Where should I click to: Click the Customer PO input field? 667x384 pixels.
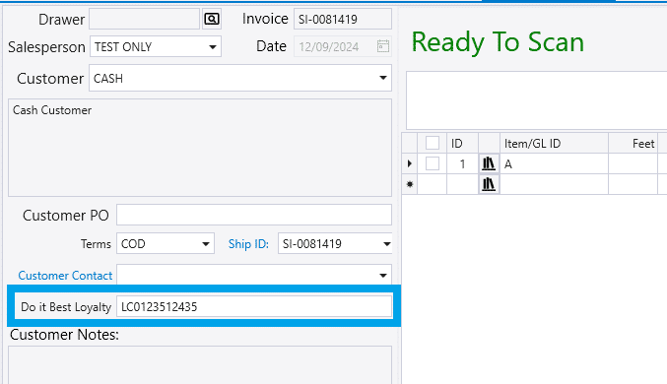coord(254,215)
